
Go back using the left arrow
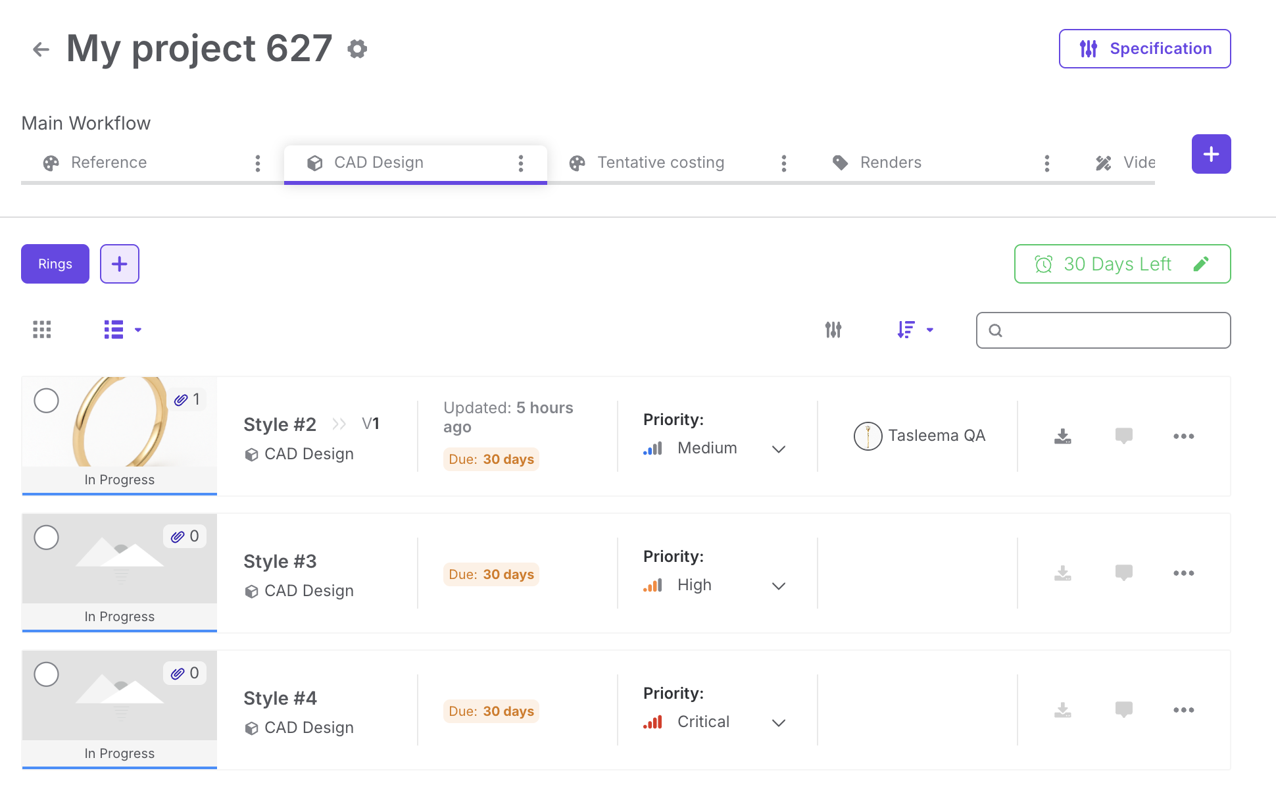click(41, 49)
